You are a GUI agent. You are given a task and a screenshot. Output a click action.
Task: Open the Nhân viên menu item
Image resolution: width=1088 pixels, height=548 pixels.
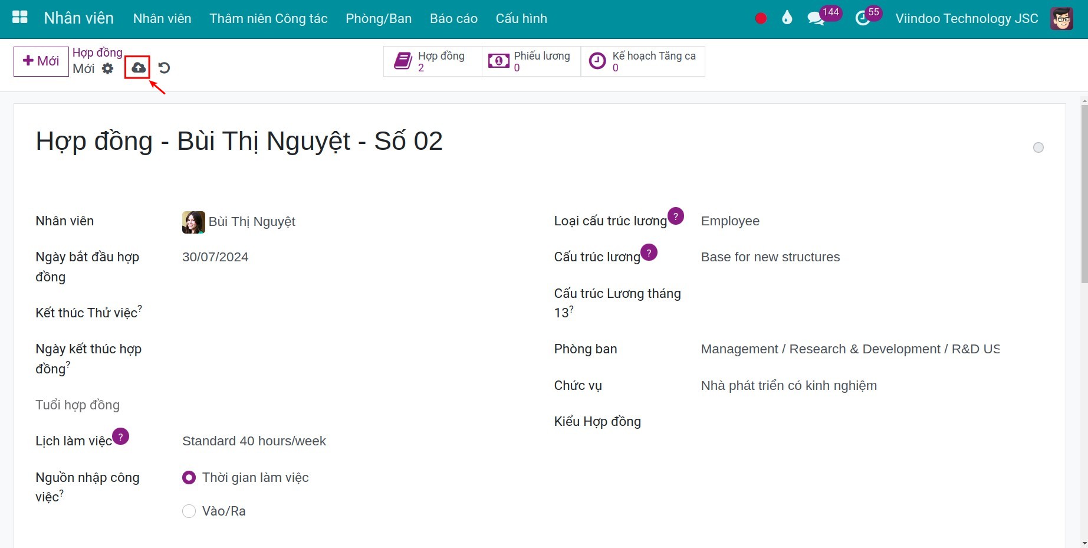(x=162, y=18)
